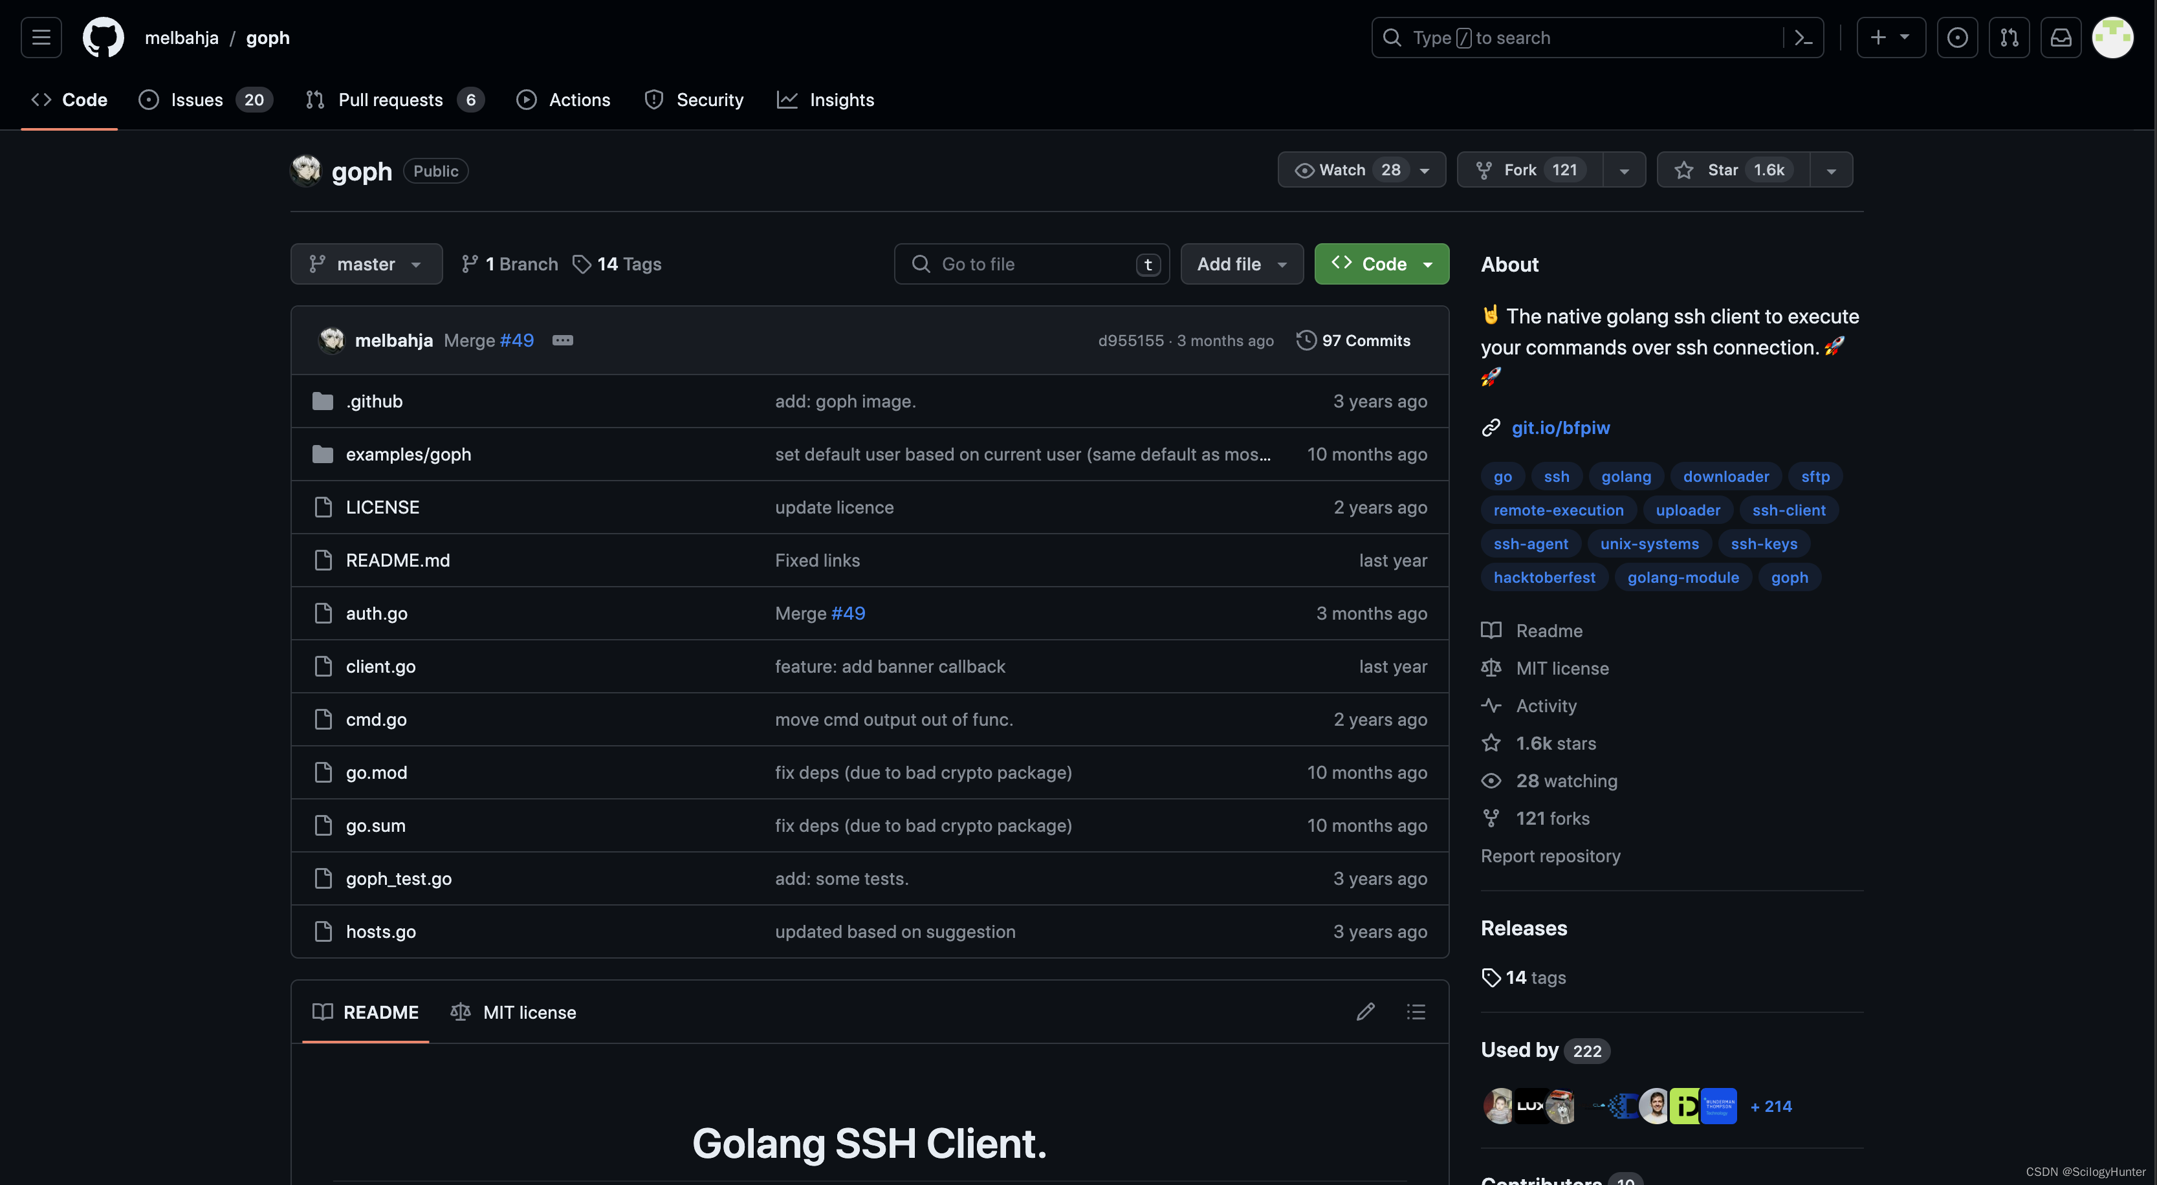Open the README outline list icon
2157x1185 pixels.
point(1416,1012)
